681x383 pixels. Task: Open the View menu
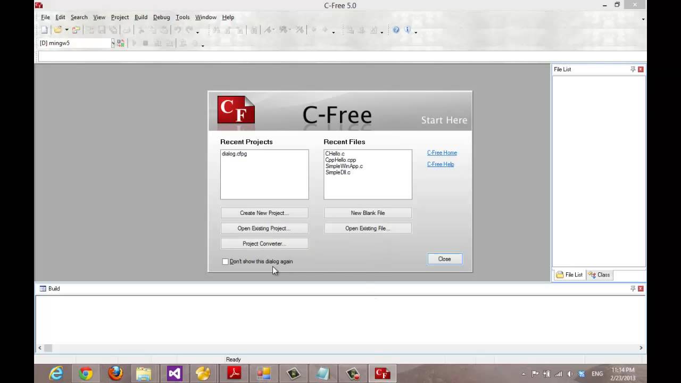click(99, 17)
